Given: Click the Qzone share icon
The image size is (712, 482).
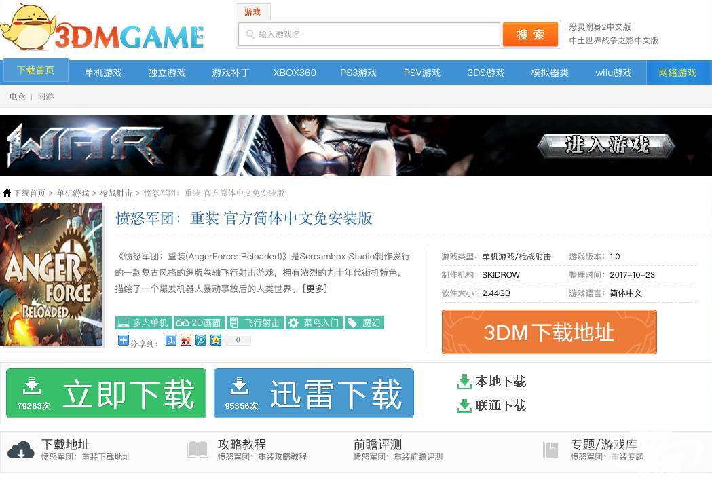Looking at the screenshot, I should tap(216, 340).
